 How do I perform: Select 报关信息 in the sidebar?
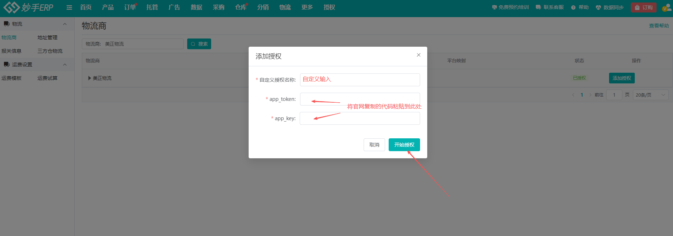(11, 51)
